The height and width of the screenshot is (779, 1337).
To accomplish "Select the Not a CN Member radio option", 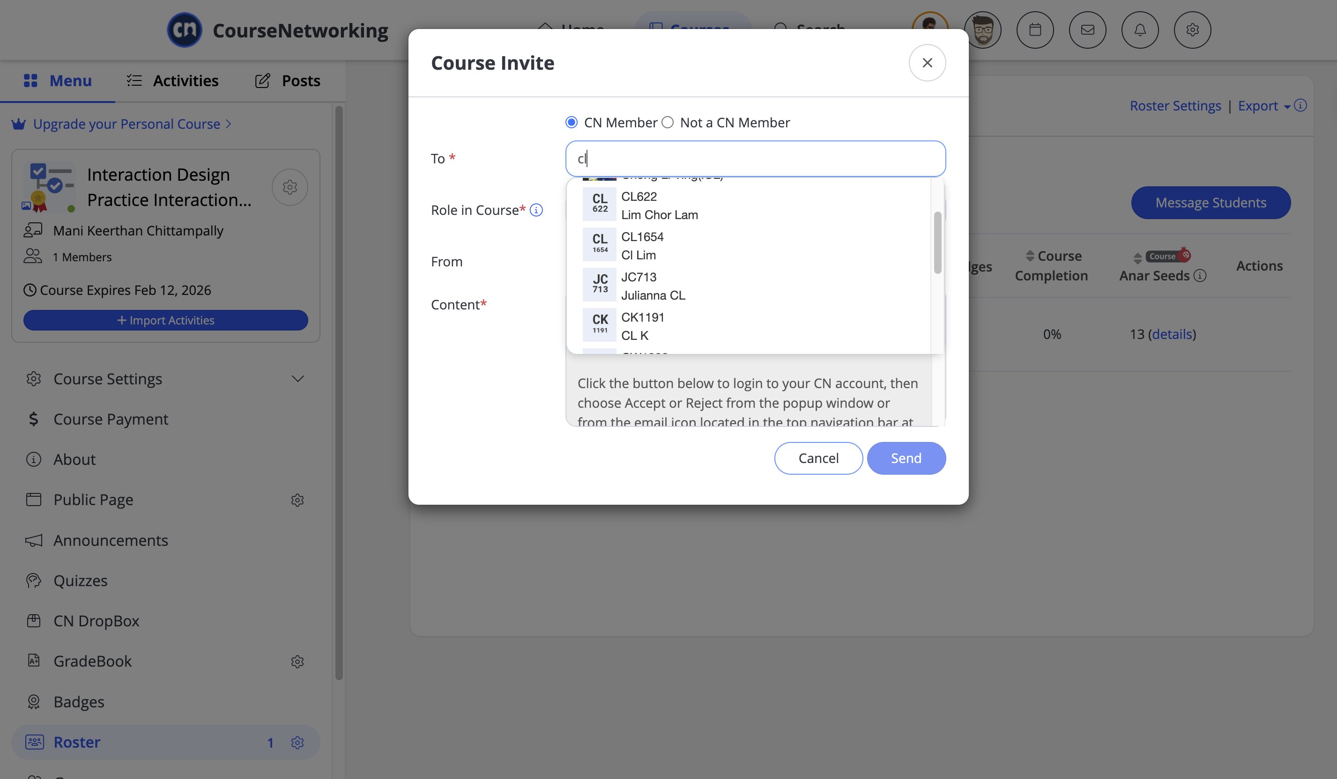I will click(x=668, y=123).
